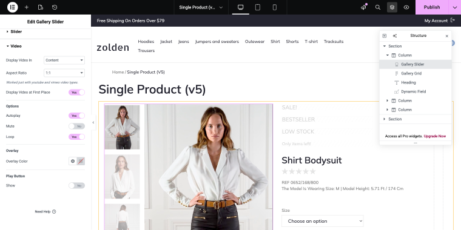The height and width of the screenshot is (230, 461).
Task: Enable the Play Button Show switch
Action: point(77,185)
